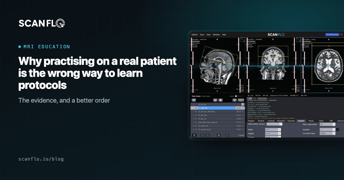Switch to the Diff tab
This screenshot has width=344, height=180.
(x=331, y=121)
